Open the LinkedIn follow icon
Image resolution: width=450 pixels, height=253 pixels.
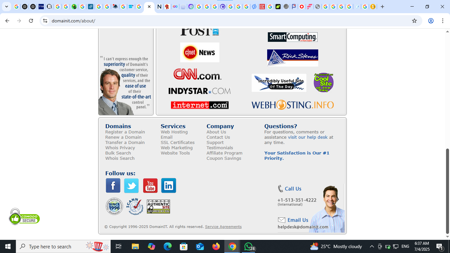coord(169,185)
